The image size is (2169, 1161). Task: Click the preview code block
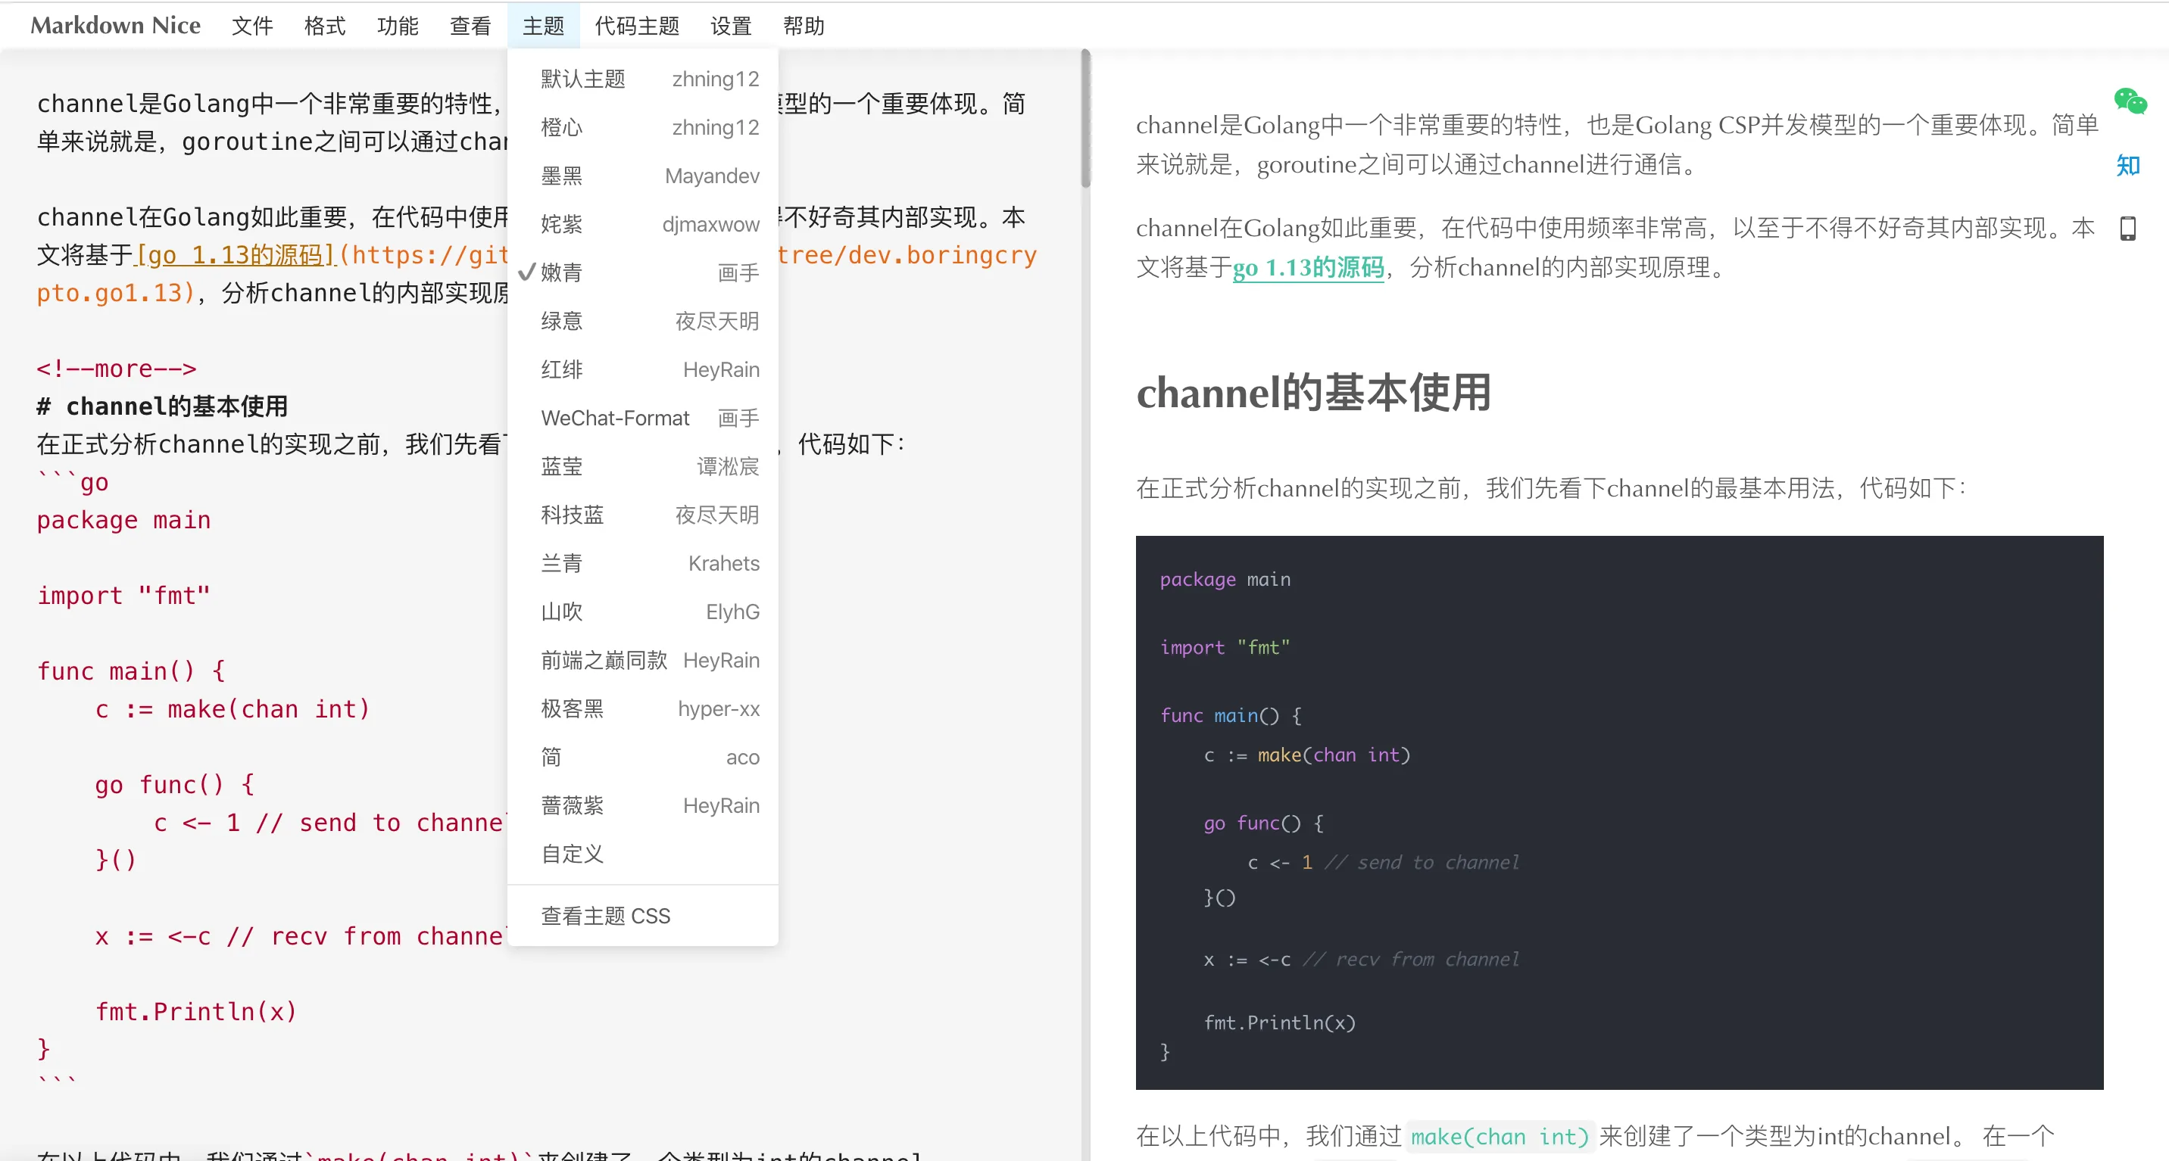point(1619,813)
